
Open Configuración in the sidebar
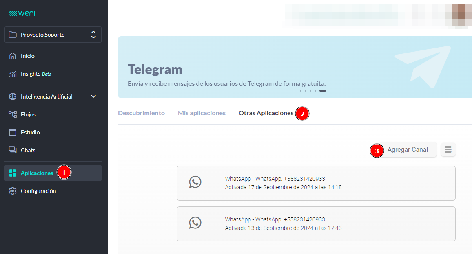click(53, 191)
